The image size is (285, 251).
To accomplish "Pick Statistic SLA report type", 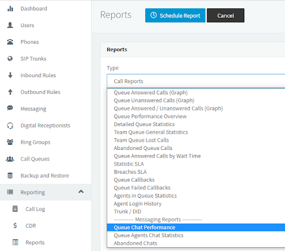I will click(x=129, y=164).
